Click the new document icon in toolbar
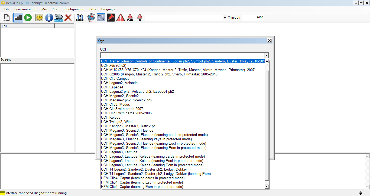 [x=6, y=18]
